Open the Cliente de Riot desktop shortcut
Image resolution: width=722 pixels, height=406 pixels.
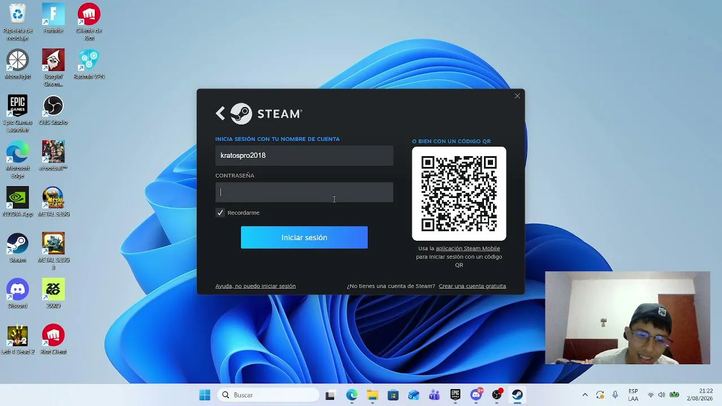[x=89, y=23]
